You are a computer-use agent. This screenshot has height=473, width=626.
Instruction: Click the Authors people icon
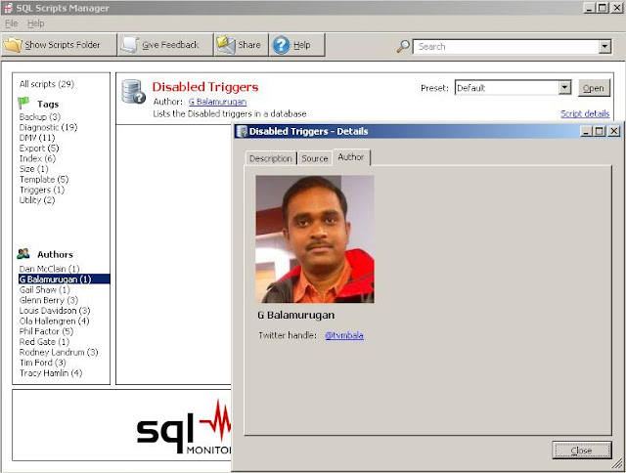23,254
